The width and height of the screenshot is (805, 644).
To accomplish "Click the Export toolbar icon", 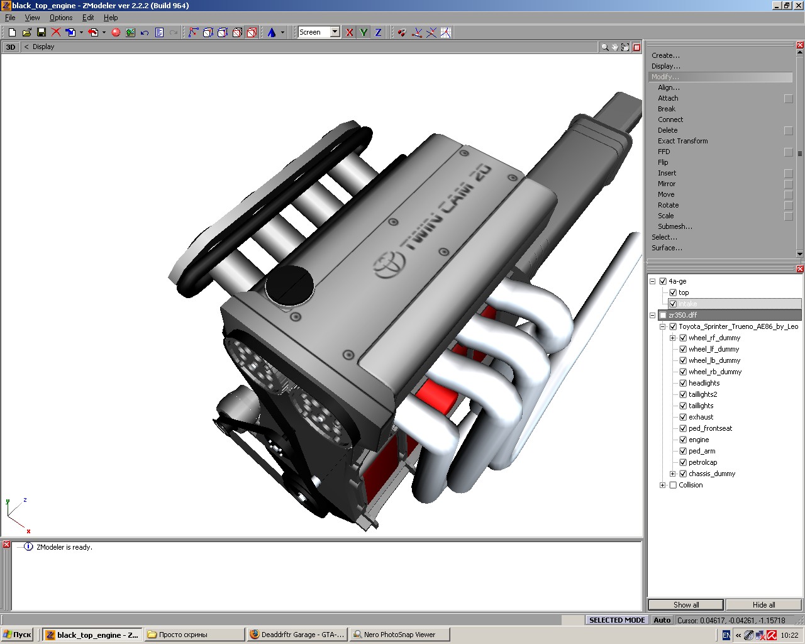I will (93, 32).
